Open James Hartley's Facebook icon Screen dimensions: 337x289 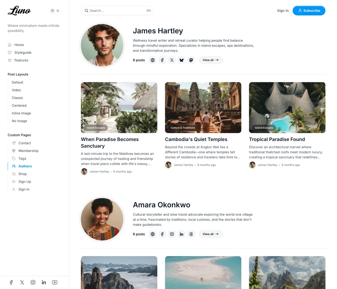pyautogui.click(x=162, y=60)
